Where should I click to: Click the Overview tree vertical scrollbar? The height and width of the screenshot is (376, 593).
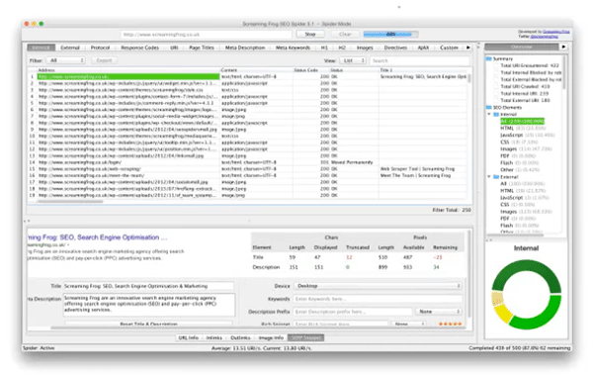pos(564,72)
